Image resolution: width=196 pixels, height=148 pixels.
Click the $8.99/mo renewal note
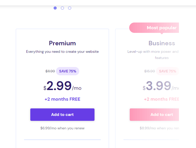pos(159,128)
